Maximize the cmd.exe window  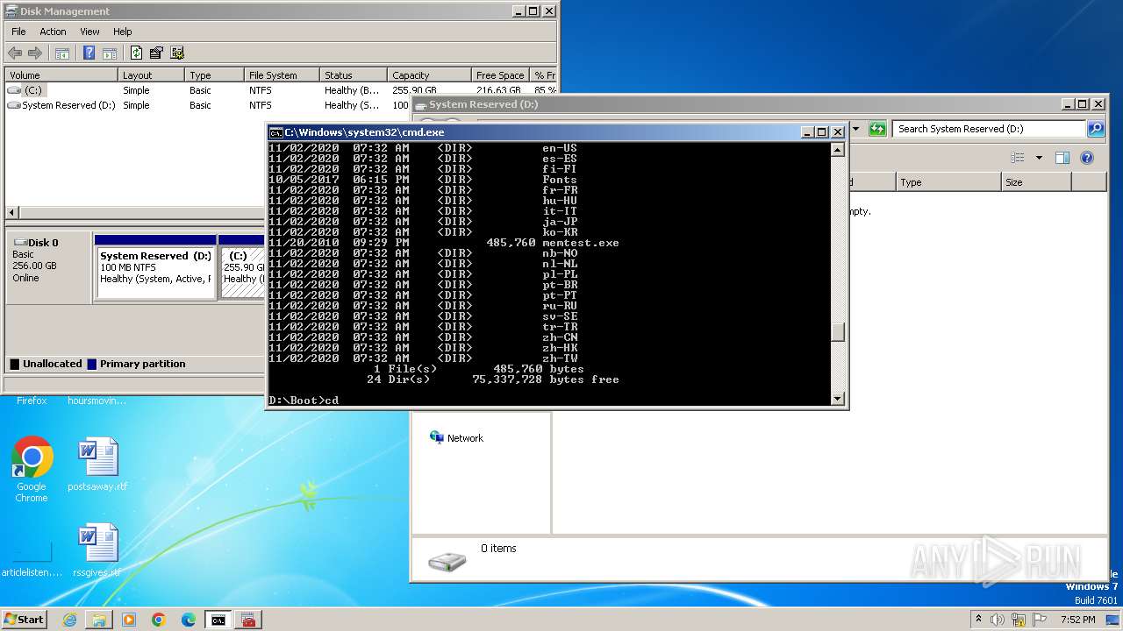coord(822,132)
